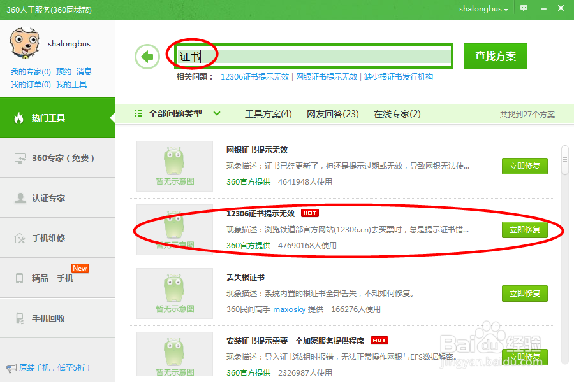Click the 查找方案 search button

[x=496, y=56]
